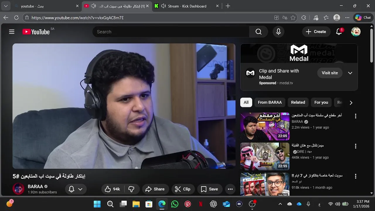Open Pinterest from the taskbar

pos(188,204)
